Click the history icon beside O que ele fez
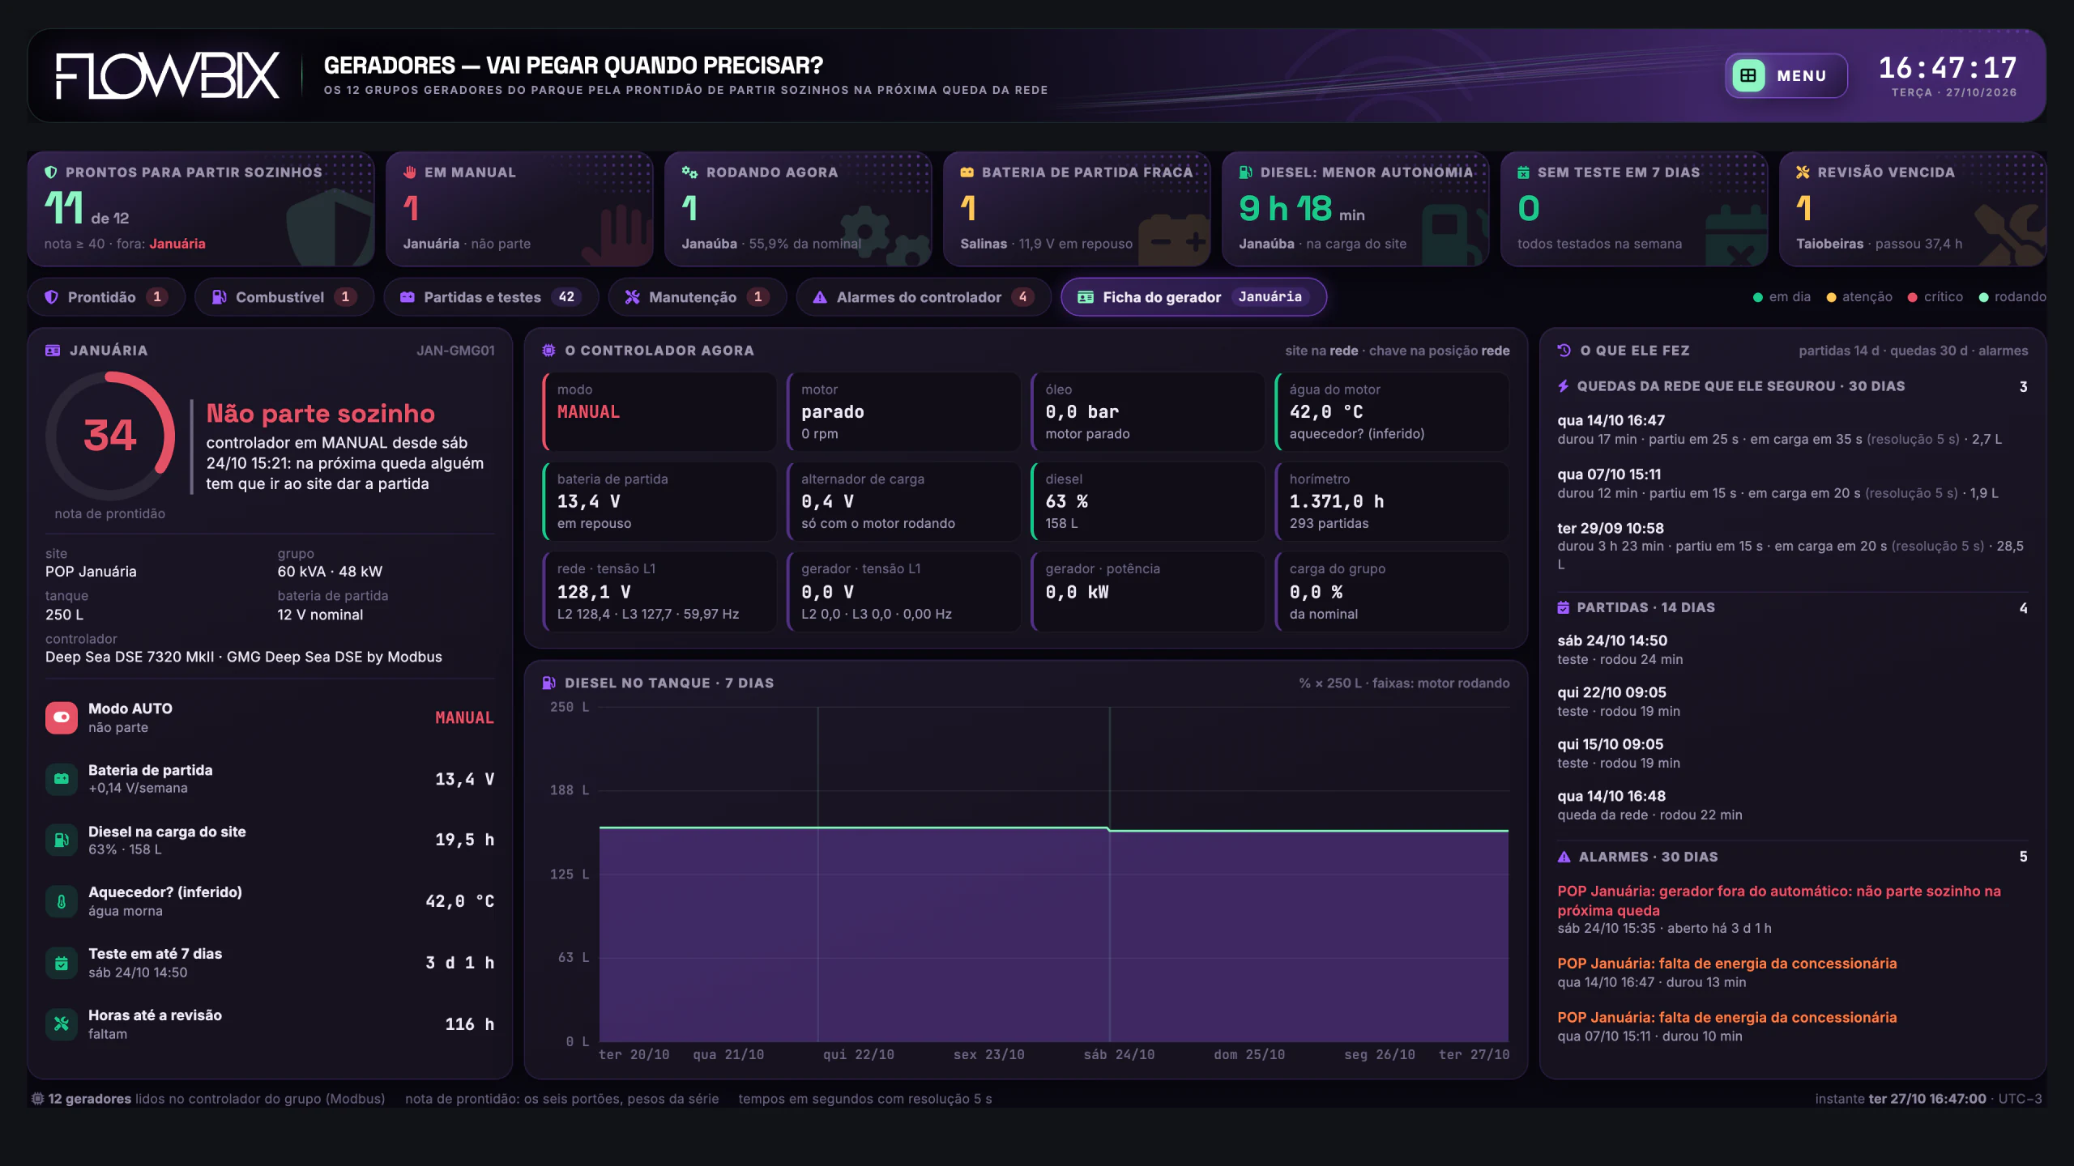The height and width of the screenshot is (1166, 2074). click(x=1564, y=351)
